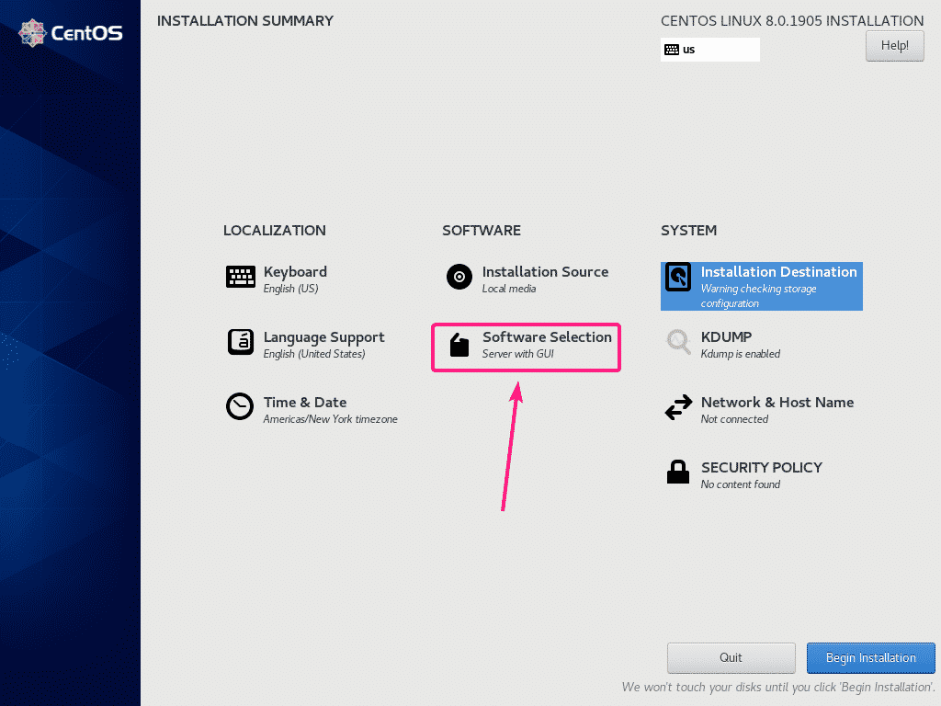
Task: Click Begin Installation button
Action: coord(871,658)
